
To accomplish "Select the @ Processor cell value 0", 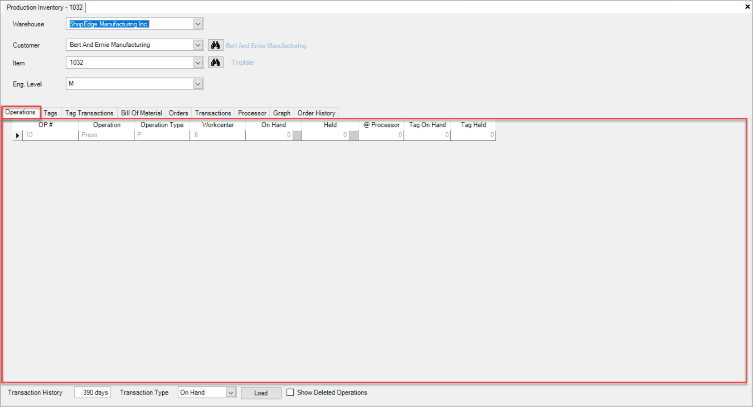I will coord(382,135).
